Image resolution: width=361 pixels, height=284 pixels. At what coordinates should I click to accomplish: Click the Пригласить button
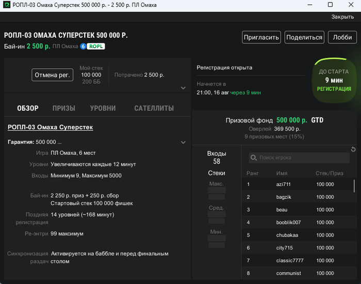[261, 37]
